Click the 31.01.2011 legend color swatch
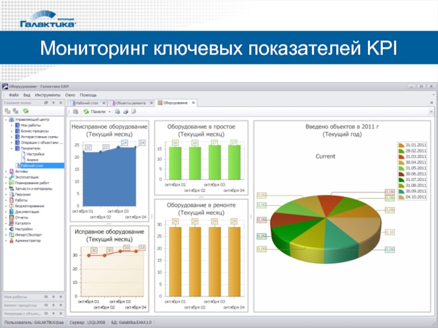Screen dimensions: 438x328 point(401,145)
